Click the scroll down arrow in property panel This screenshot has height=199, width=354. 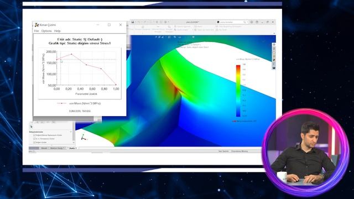pos(74,143)
